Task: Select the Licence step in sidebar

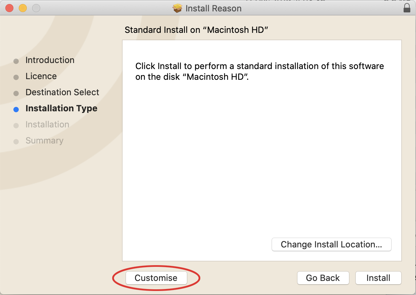Action: click(41, 76)
